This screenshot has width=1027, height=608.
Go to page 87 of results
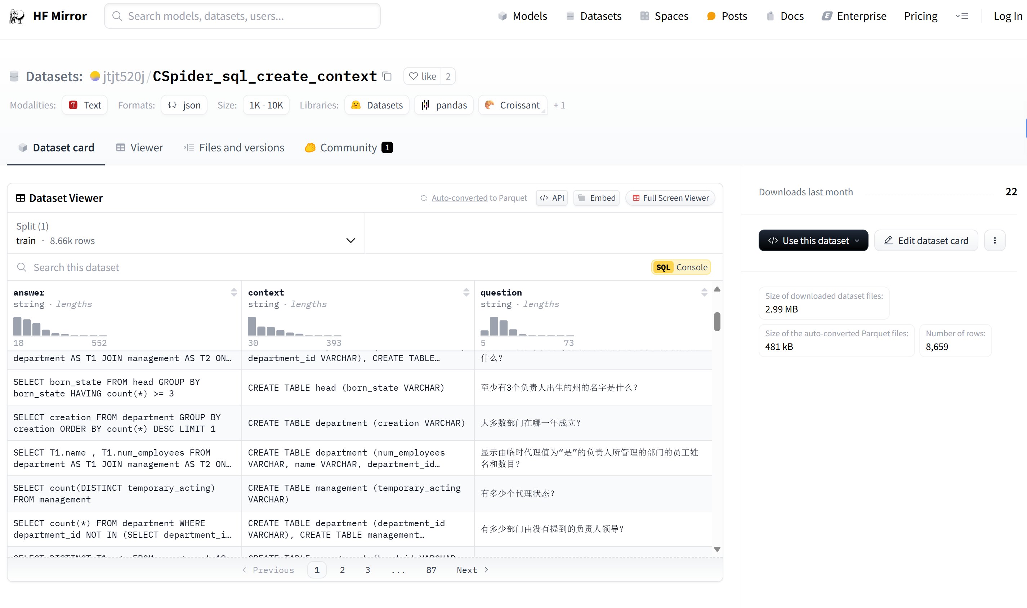[431, 570]
